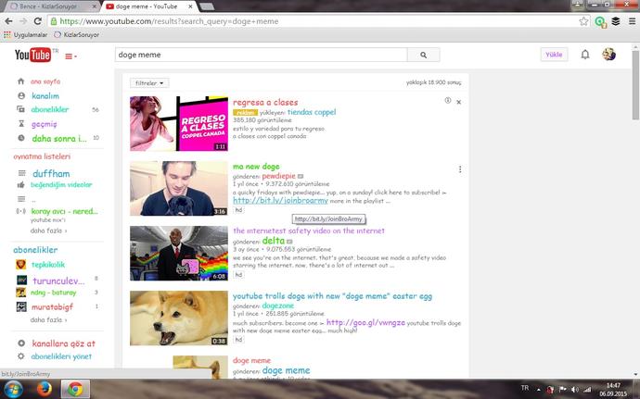The width and height of the screenshot is (640, 399).
Task: Open a new tab
Action: click(x=207, y=6)
